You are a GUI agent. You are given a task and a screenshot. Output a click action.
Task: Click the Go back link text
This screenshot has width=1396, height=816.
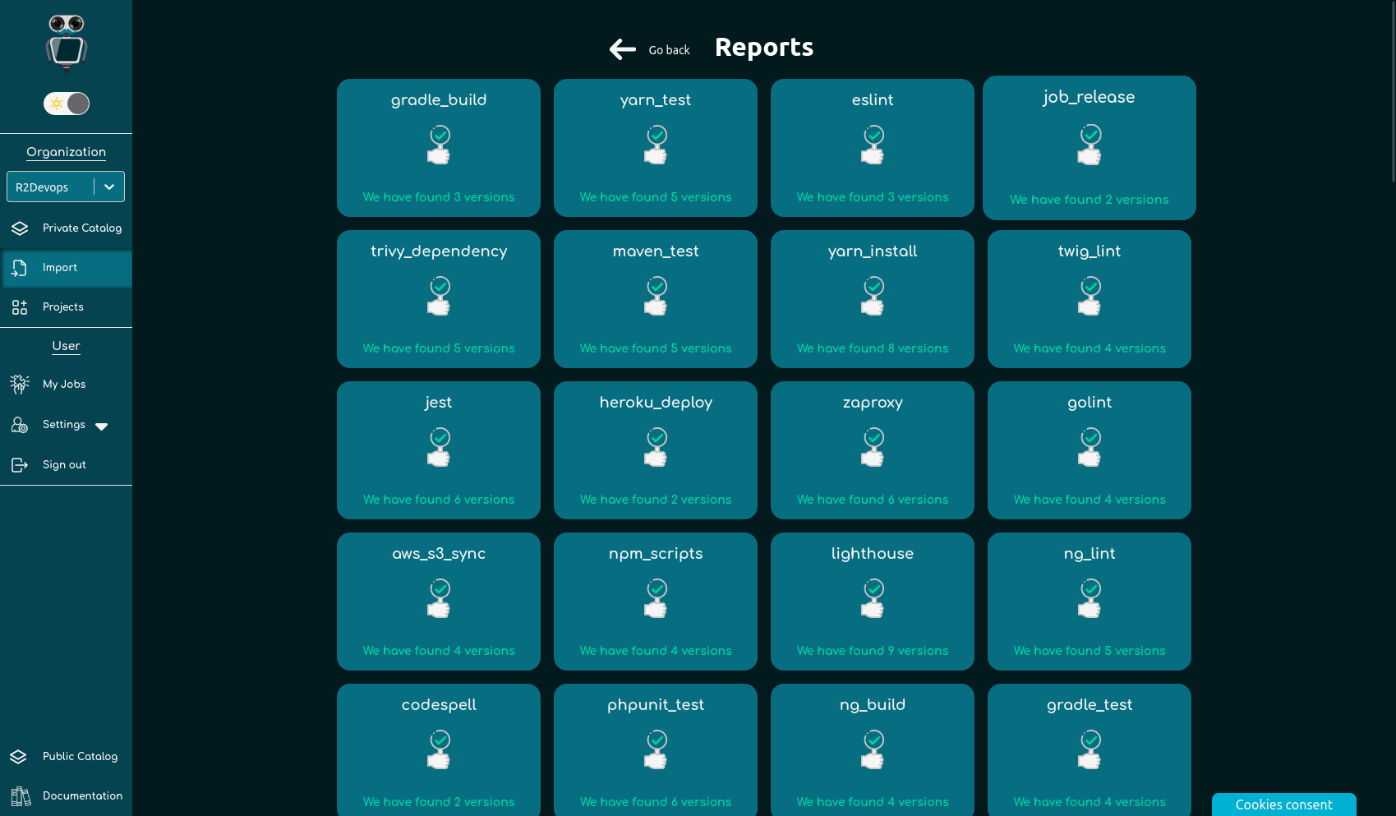coord(669,50)
